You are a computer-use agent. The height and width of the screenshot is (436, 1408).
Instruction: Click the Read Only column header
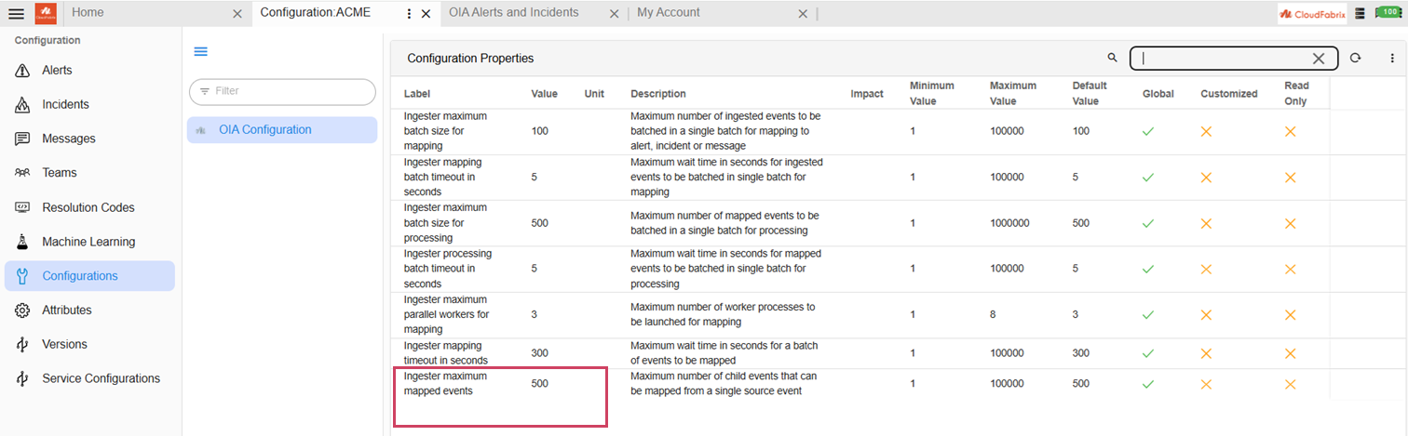click(1297, 93)
